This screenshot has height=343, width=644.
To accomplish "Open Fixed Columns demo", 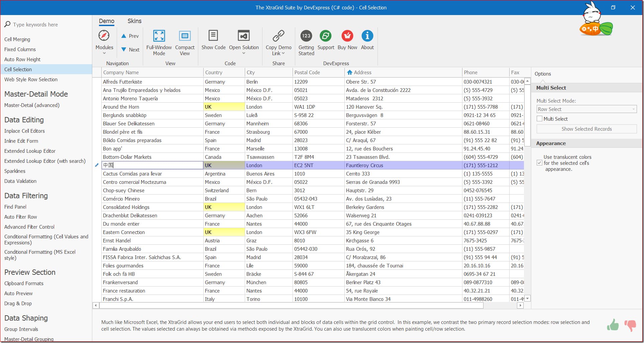I will pyautogui.click(x=20, y=49).
